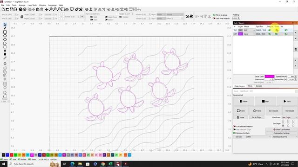298x167 pixels.
Task: Adjust the Speed value stepper
Action: (296, 77)
